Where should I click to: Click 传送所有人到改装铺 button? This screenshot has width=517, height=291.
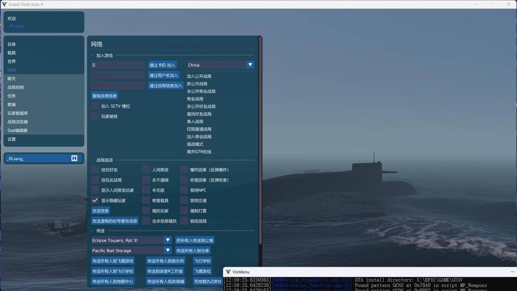click(166, 281)
